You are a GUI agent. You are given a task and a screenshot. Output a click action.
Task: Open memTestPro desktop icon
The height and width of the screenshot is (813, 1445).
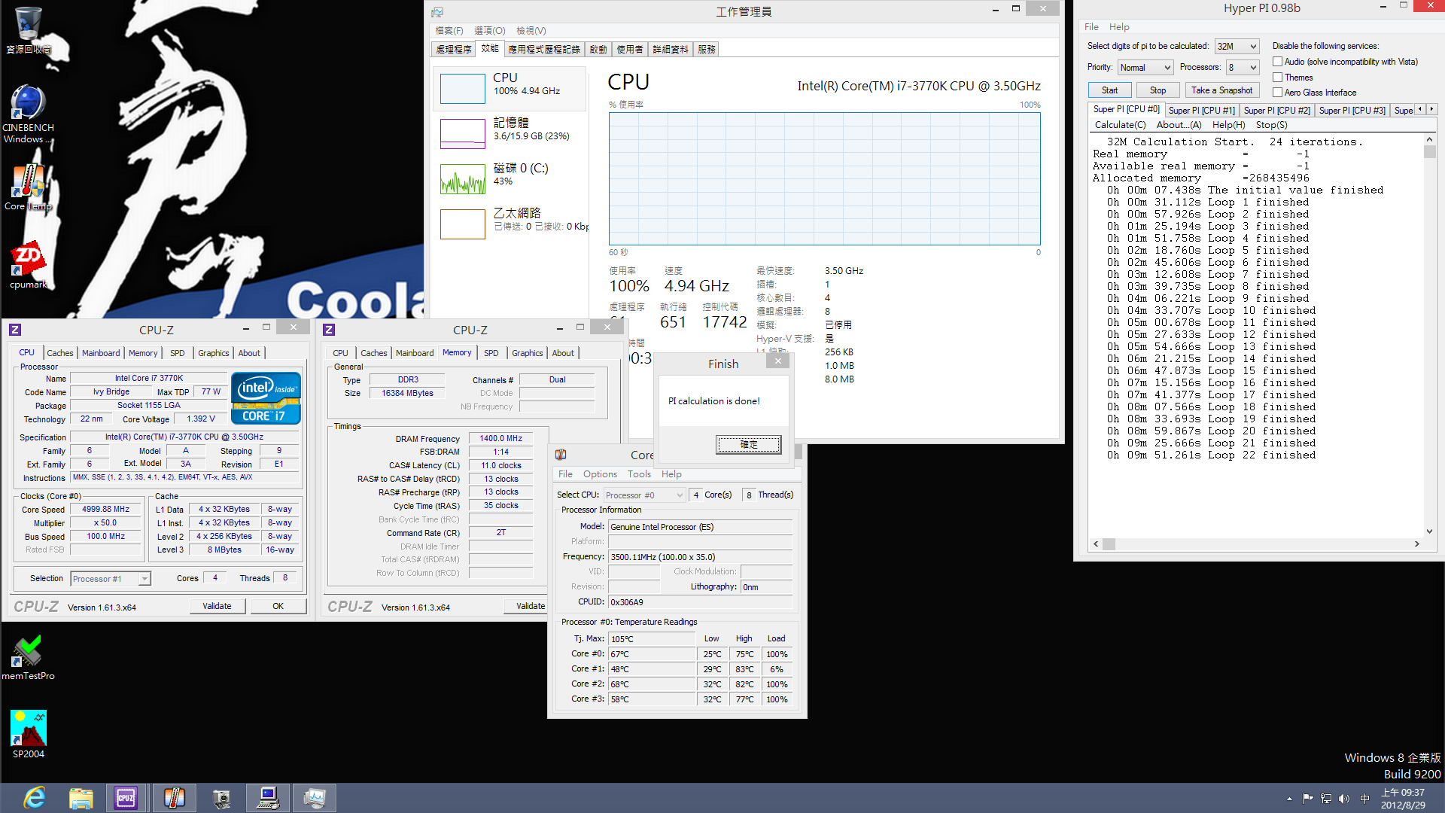click(x=29, y=658)
